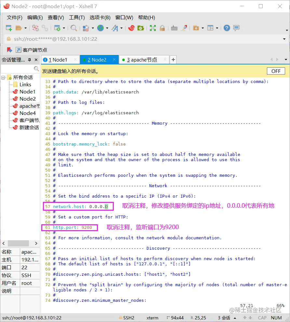Close the 2 Node2 tab

[114, 60]
